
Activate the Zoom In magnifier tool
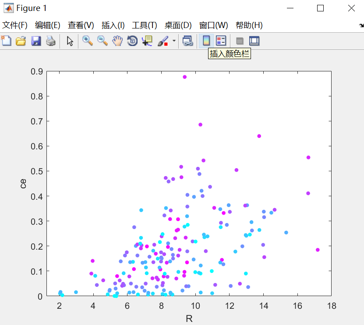coord(88,41)
